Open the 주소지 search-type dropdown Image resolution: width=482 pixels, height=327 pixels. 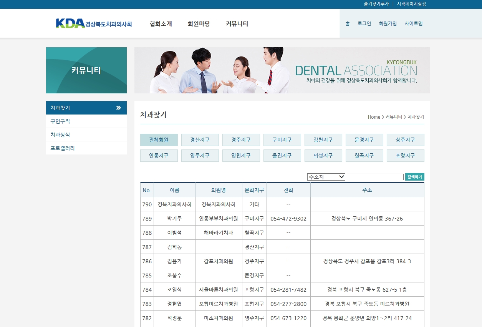[x=326, y=177]
